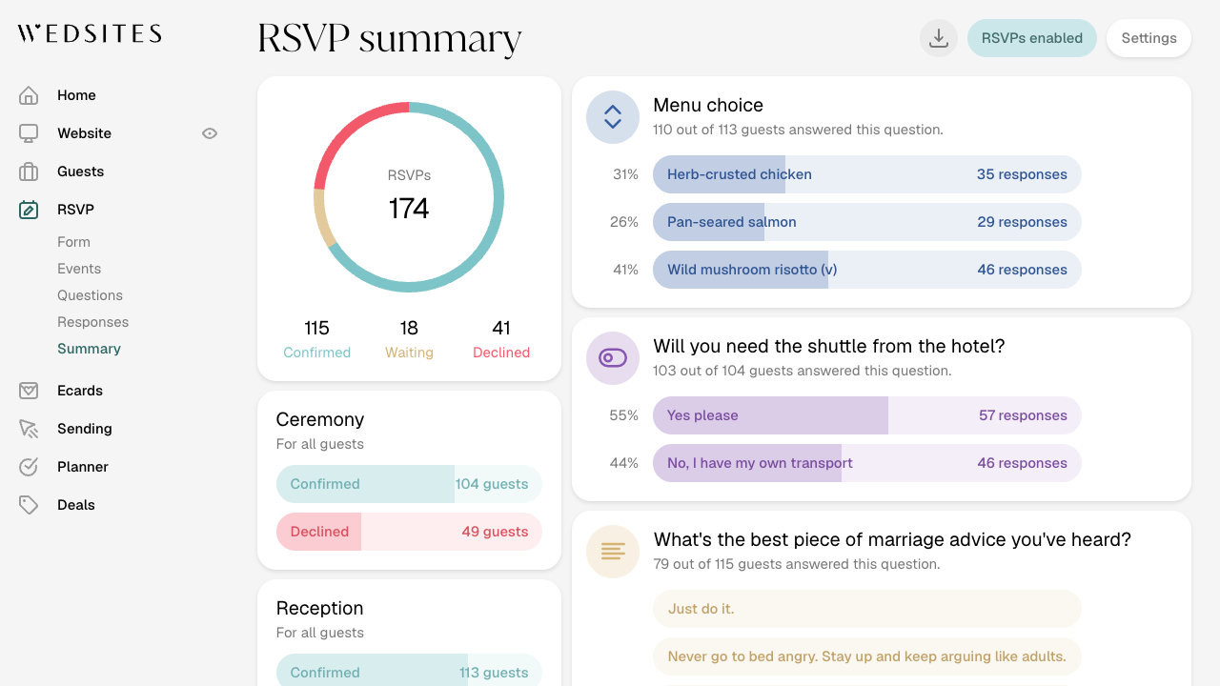1220x686 pixels.
Task: Open the Planner section
Action: point(83,467)
